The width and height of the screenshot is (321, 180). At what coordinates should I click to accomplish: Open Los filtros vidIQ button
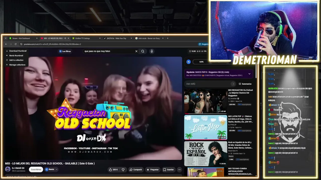(65, 51)
